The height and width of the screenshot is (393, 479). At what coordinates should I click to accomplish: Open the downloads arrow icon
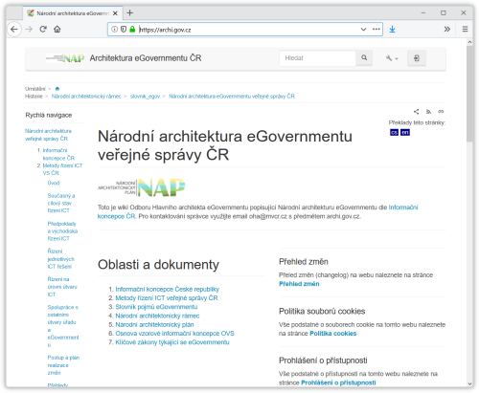393,30
